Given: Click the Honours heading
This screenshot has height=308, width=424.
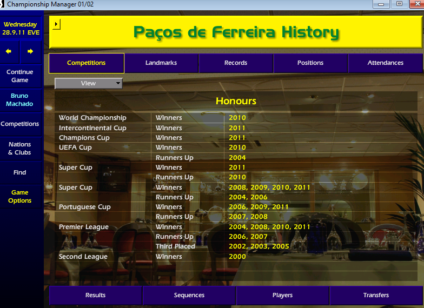Looking at the screenshot, I should tap(236, 101).
